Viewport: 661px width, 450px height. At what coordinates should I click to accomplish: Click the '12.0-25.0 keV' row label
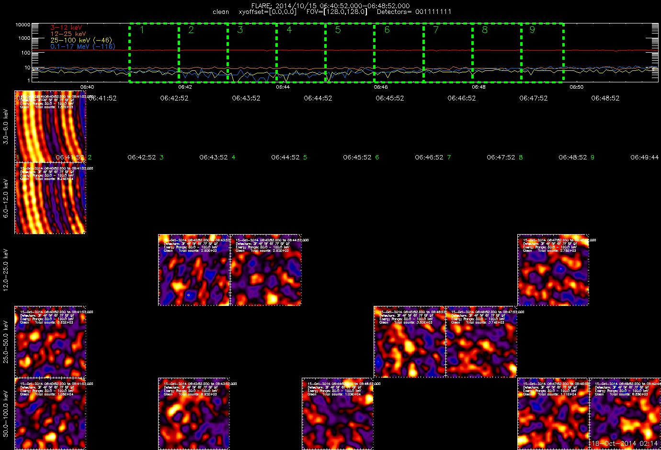(6, 270)
